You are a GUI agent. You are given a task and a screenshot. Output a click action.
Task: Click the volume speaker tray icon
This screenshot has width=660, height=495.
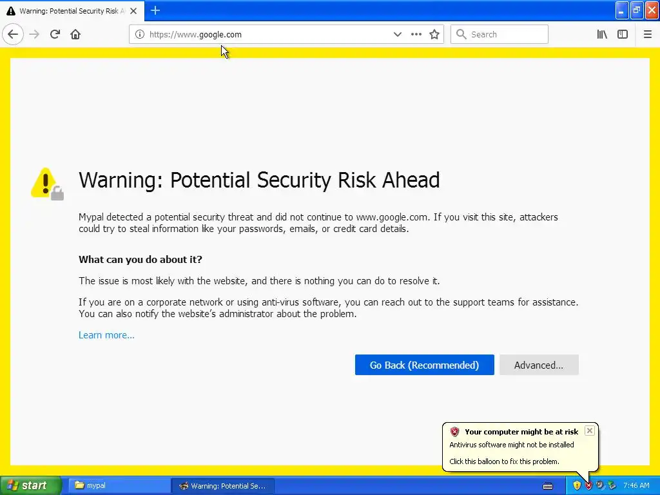click(x=600, y=485)
